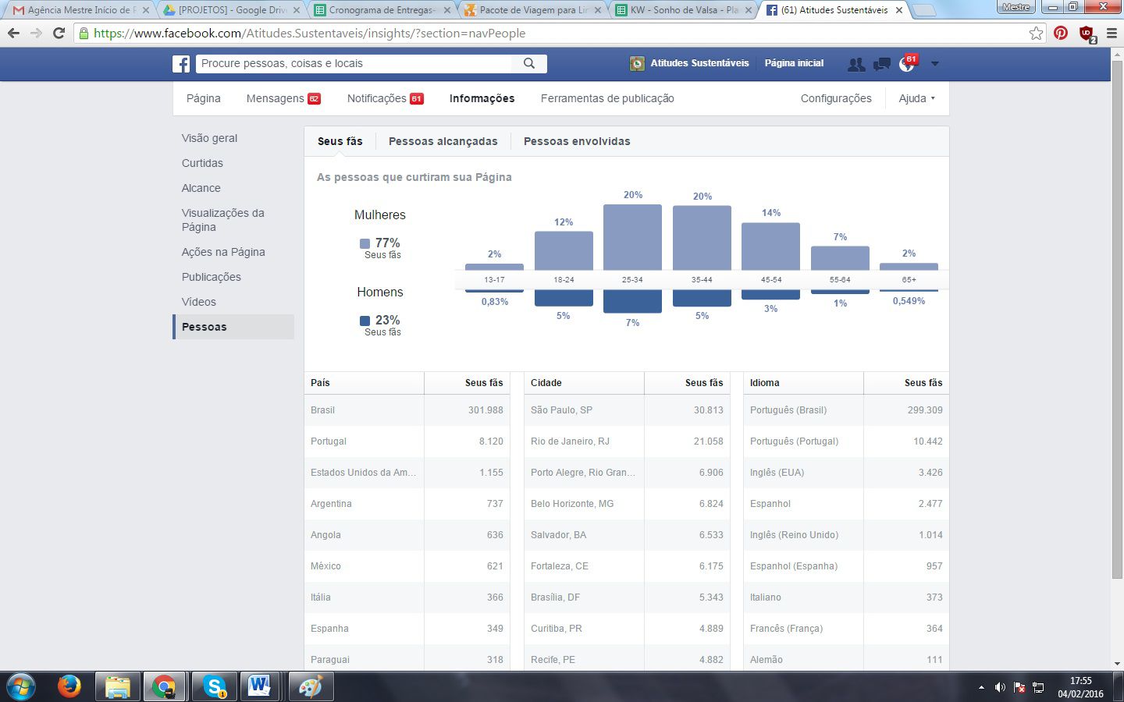The height and width of the screenshot is (702, 1124).
Task: Open new browser tab button
Action: pyautogui.click(x=924, y=11)
